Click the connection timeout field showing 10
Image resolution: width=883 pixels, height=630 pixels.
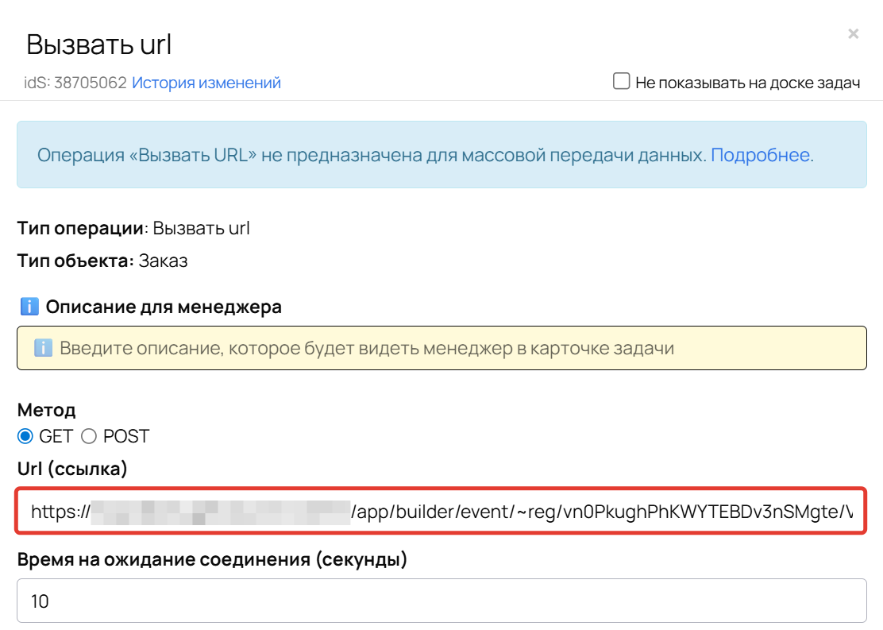(x=441, y=601)
